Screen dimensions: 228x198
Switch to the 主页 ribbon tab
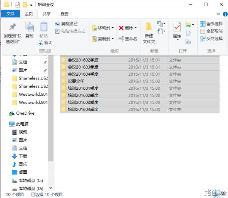click(28, 14)
